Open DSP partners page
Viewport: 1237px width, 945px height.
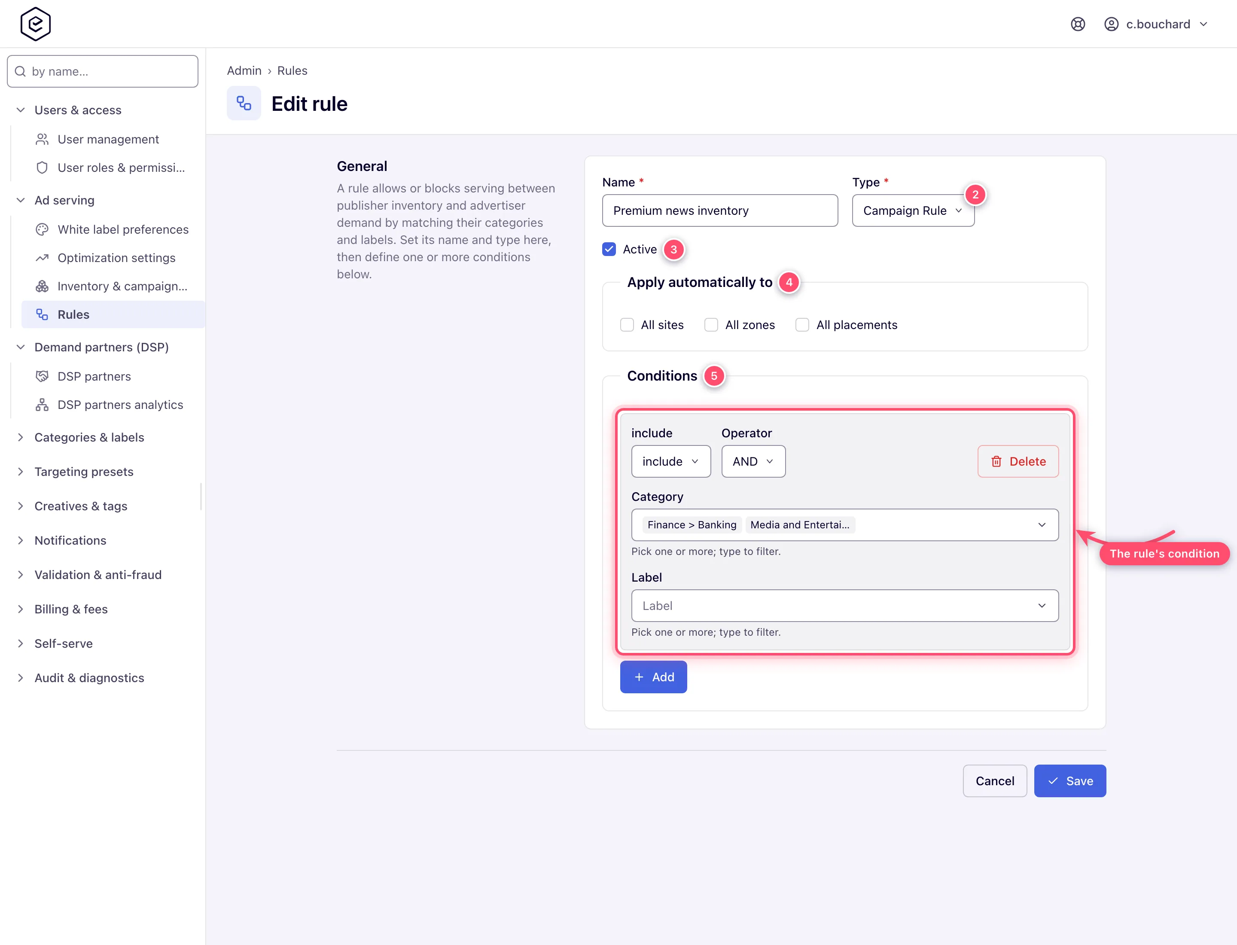click(113, 376)
